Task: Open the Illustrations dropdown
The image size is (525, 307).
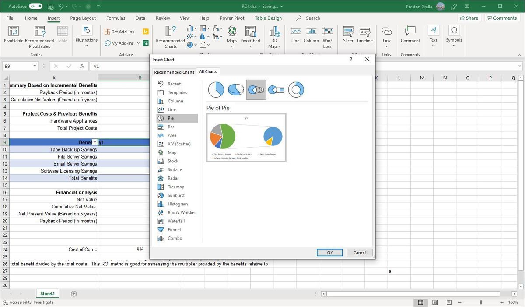Action: coord(87,35)
